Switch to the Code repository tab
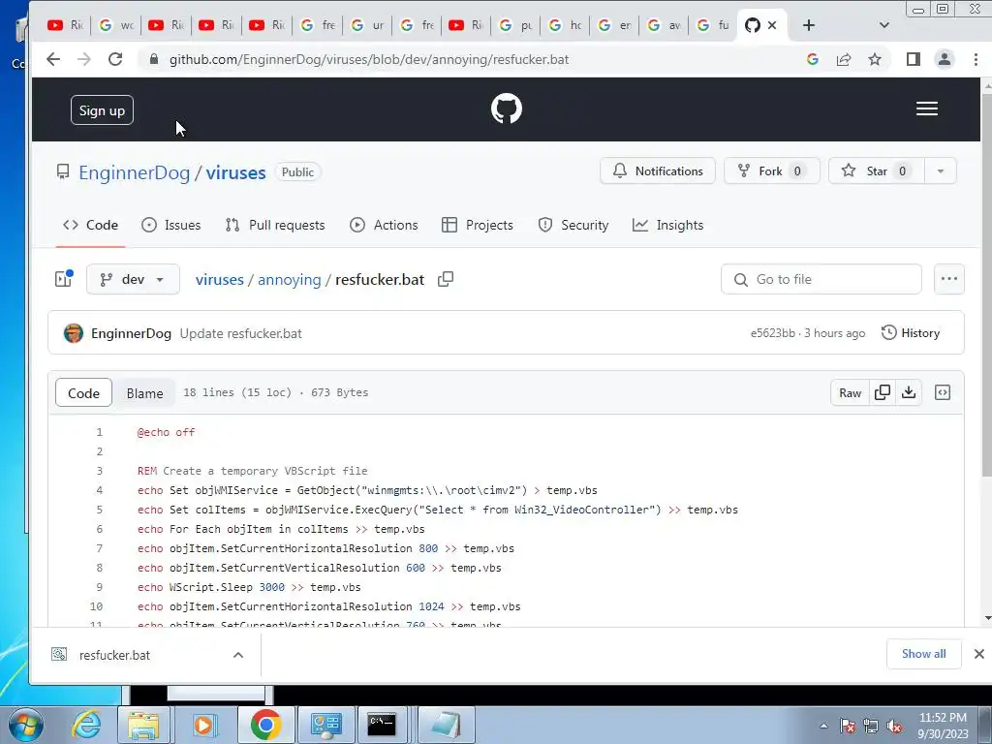This screenshot has width=992, height=744. coord(90,225)
